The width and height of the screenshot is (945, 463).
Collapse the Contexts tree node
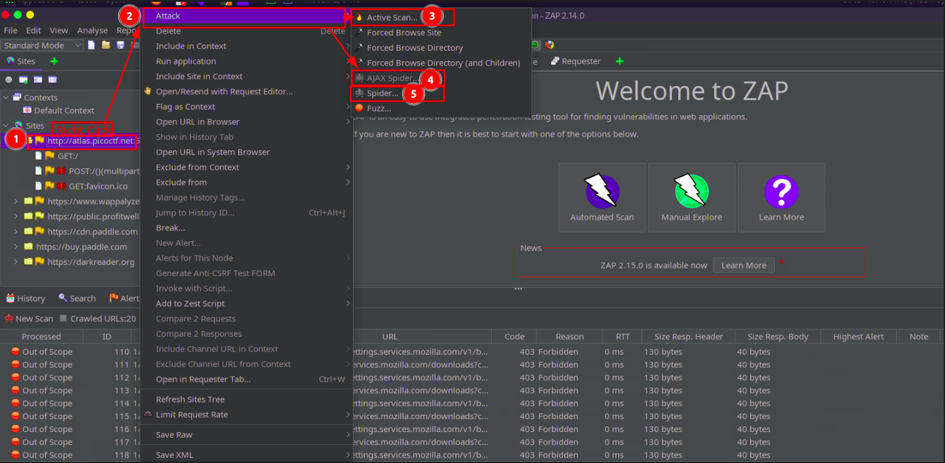[x=6, y=98]
